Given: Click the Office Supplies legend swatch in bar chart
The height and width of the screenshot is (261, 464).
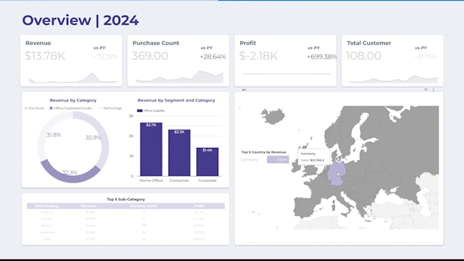Looking at the screenshot, I should 140,110.
